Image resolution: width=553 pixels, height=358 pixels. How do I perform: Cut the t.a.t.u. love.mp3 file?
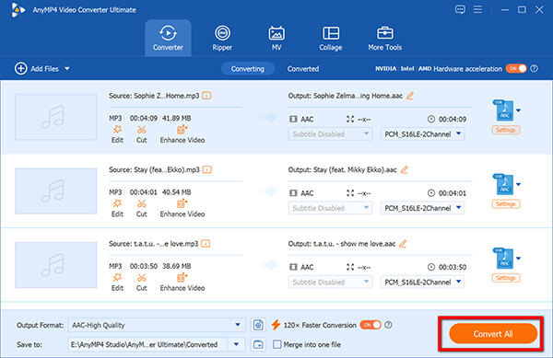(x=141, y=282)
